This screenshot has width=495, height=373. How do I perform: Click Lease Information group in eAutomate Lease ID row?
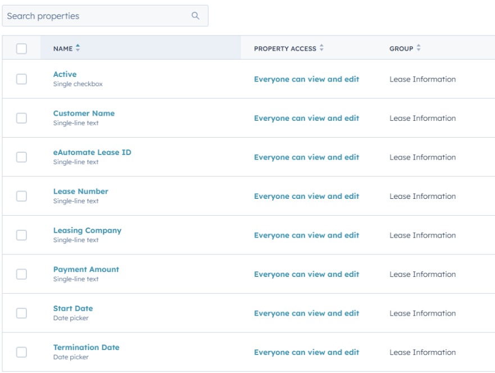423,157
